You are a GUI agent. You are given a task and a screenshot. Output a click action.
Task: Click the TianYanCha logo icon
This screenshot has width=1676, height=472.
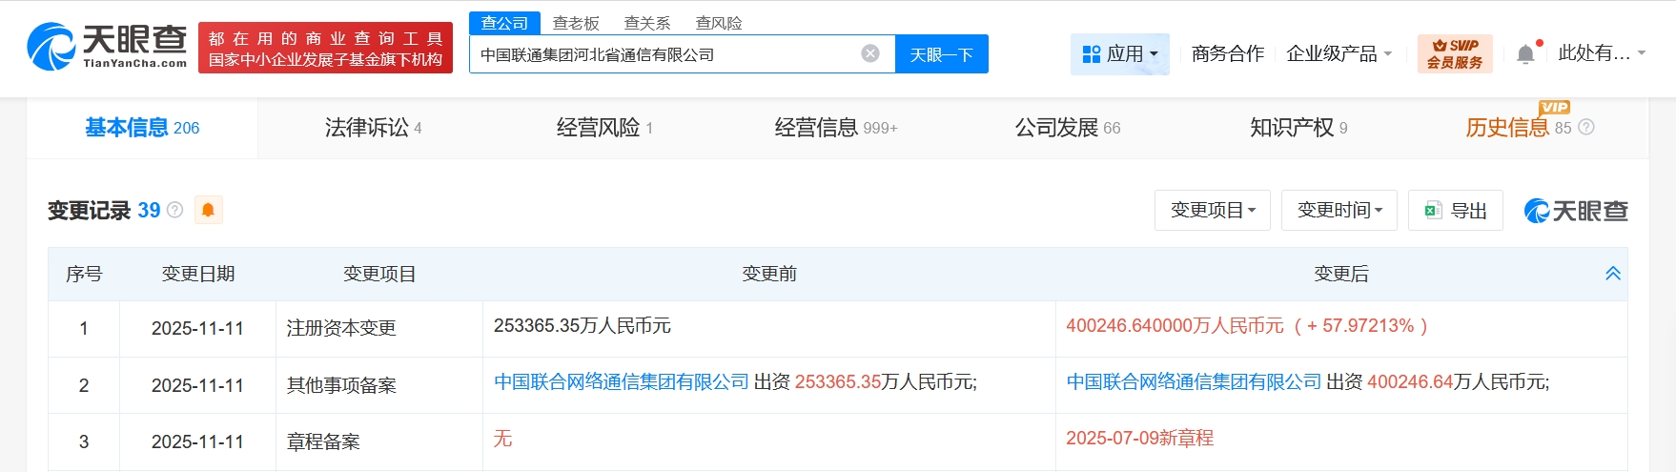coord(52,47)
